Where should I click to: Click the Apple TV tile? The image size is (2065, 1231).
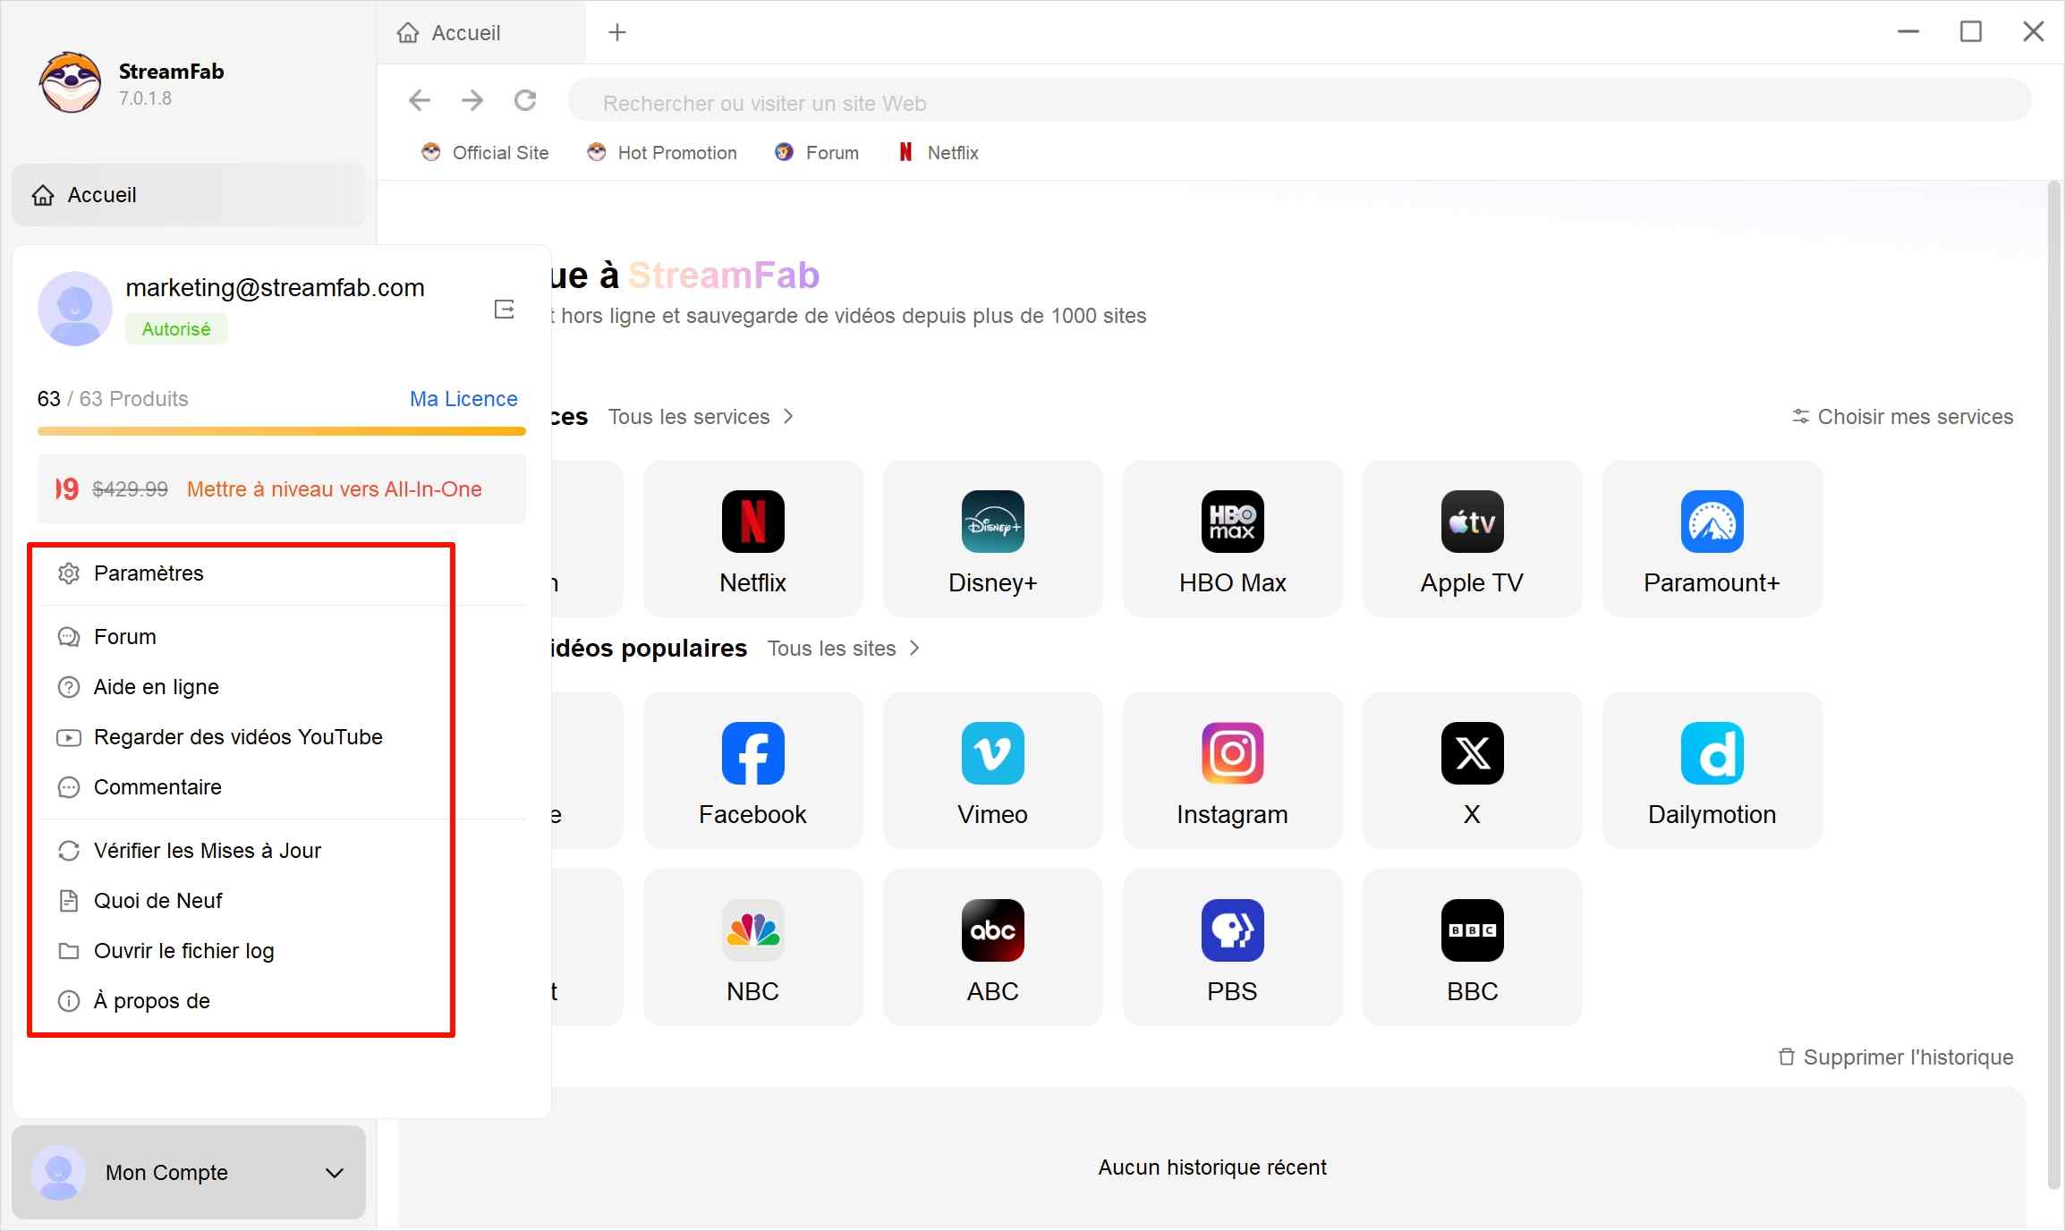tap(1472, 537)
